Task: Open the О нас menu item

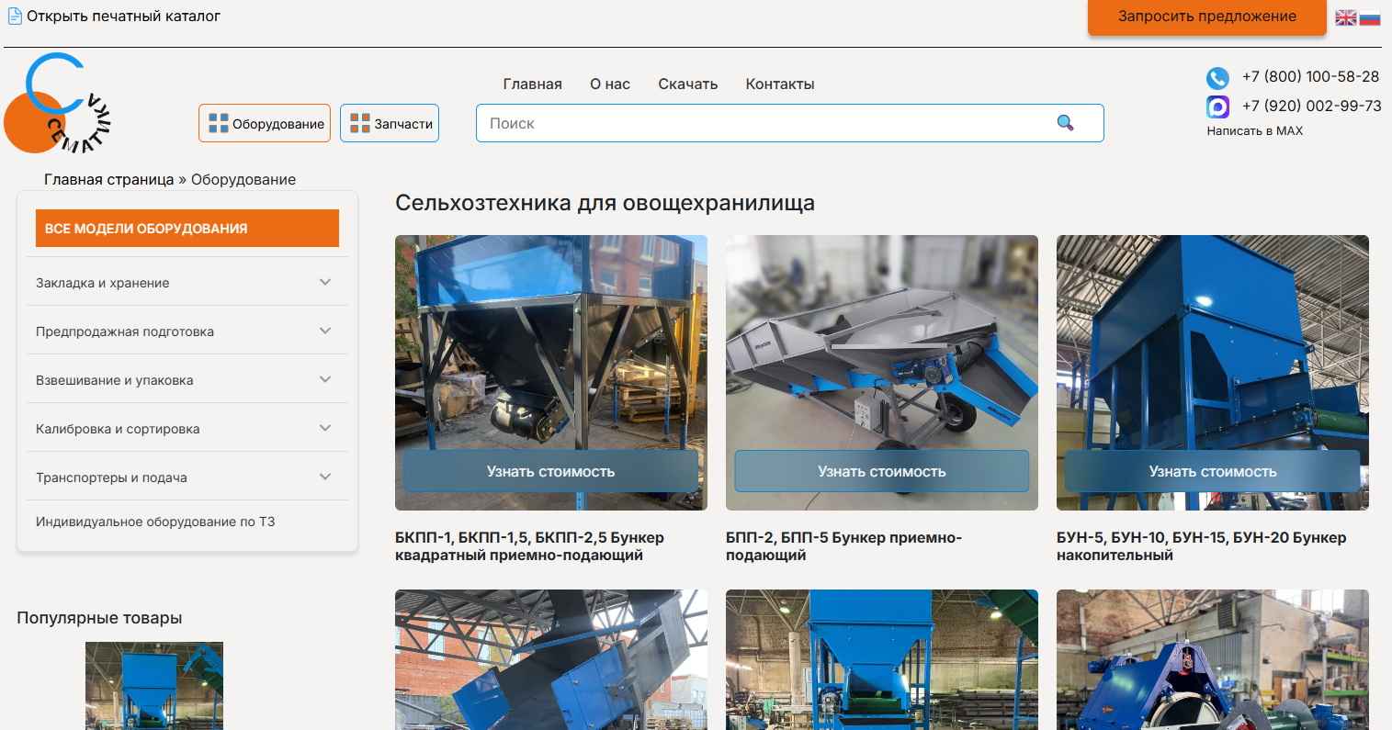Action: pyautogui.click(x=610, y=84)
